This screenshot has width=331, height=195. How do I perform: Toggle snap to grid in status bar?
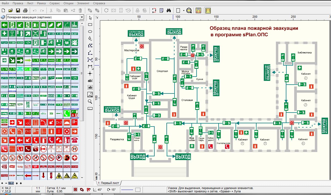[x=76, y=190]
